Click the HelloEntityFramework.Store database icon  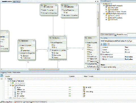coord(107,14)
